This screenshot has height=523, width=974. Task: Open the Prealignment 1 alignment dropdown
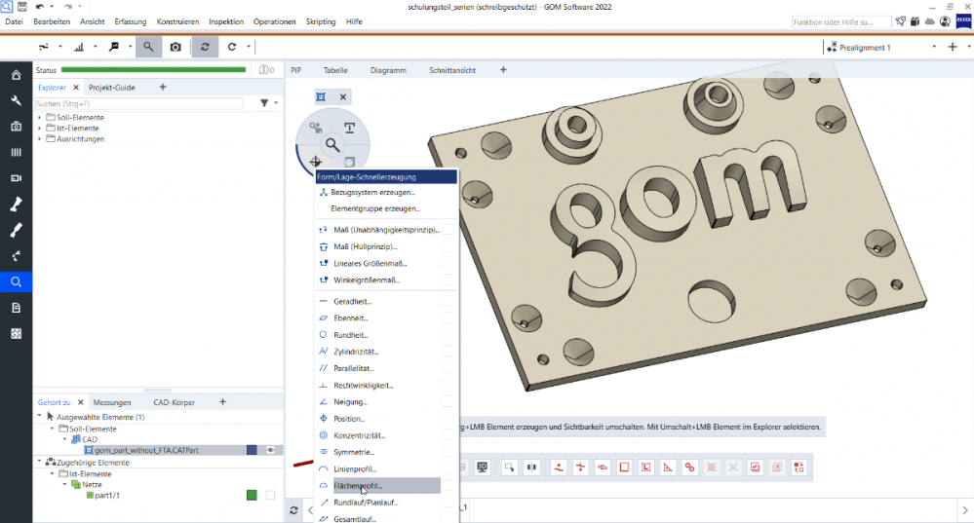(x=933, y=47)
